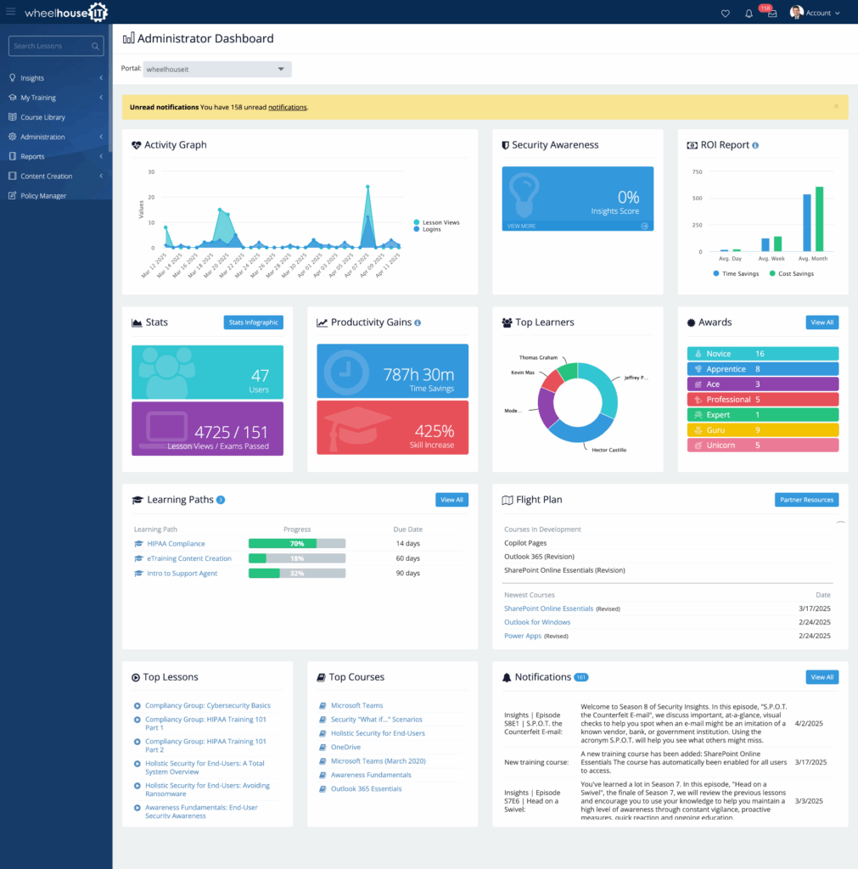Open Microsoft Teams in Top Courses
858x869 pixels.
(357, 705)
